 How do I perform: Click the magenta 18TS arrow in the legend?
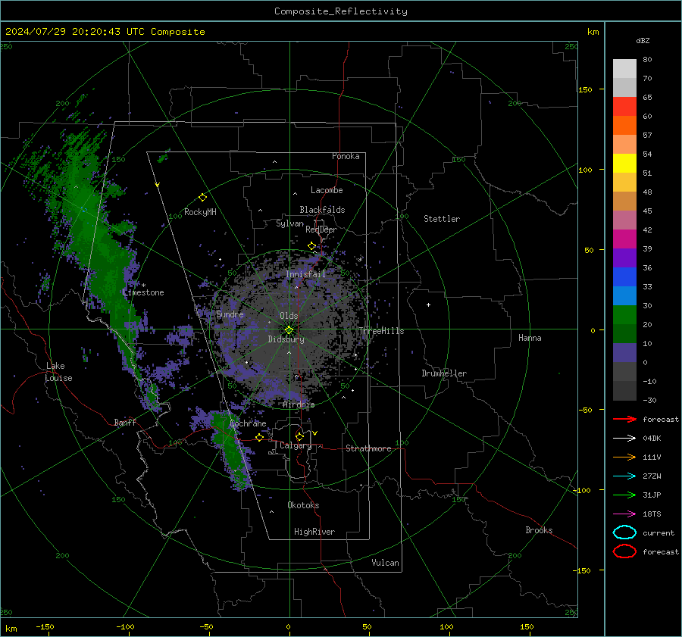(x=624, y=514)
